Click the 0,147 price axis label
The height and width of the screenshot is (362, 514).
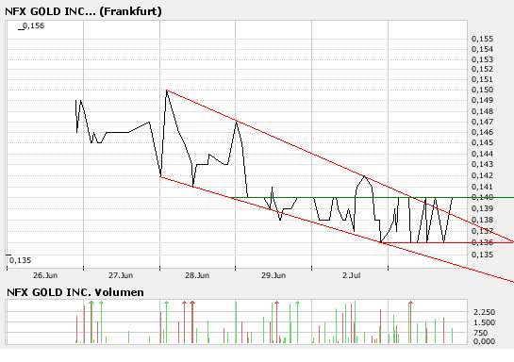point(482,123)
